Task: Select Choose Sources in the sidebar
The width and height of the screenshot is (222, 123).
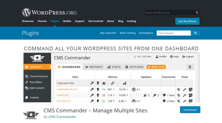Action: point(36,76)
